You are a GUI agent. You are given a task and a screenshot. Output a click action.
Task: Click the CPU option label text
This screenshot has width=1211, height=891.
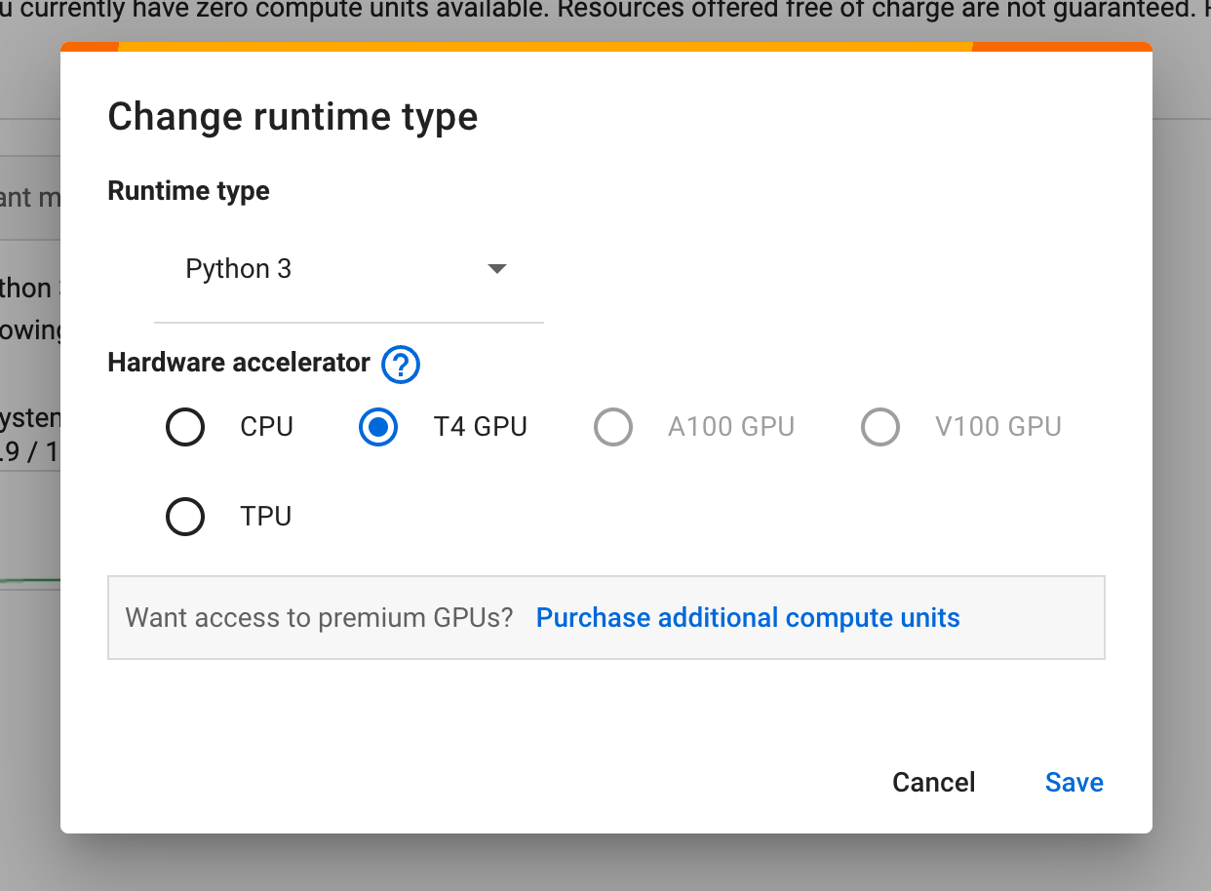click(266, 427)
